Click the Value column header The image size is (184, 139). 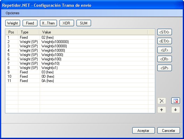[x=94, y=32]
